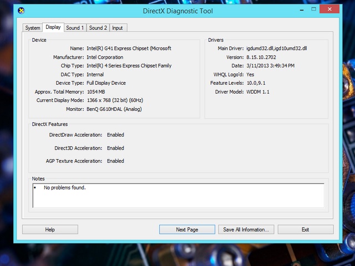Click the 'Drivers' group heading
The height and width of the screenshot is (266, 355).
point(216,40)
